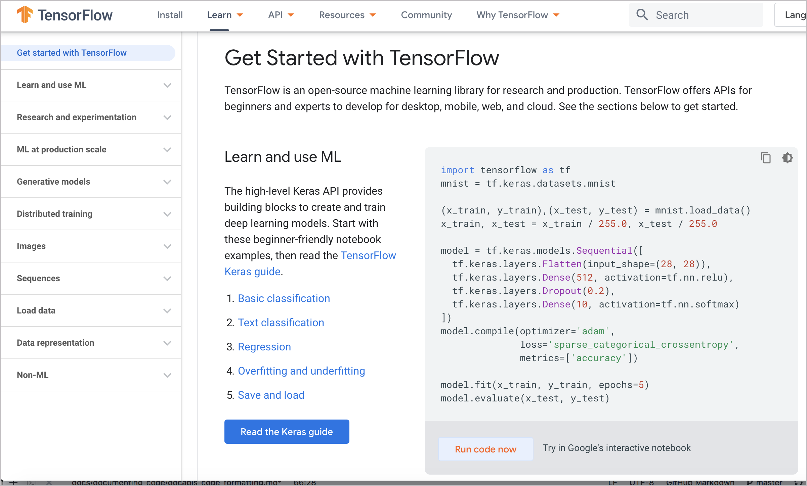This screenshot has height=486, width=807.
Task: Select Get started with TensorFlow in sidebar
Action: click(x=88, y=53)
